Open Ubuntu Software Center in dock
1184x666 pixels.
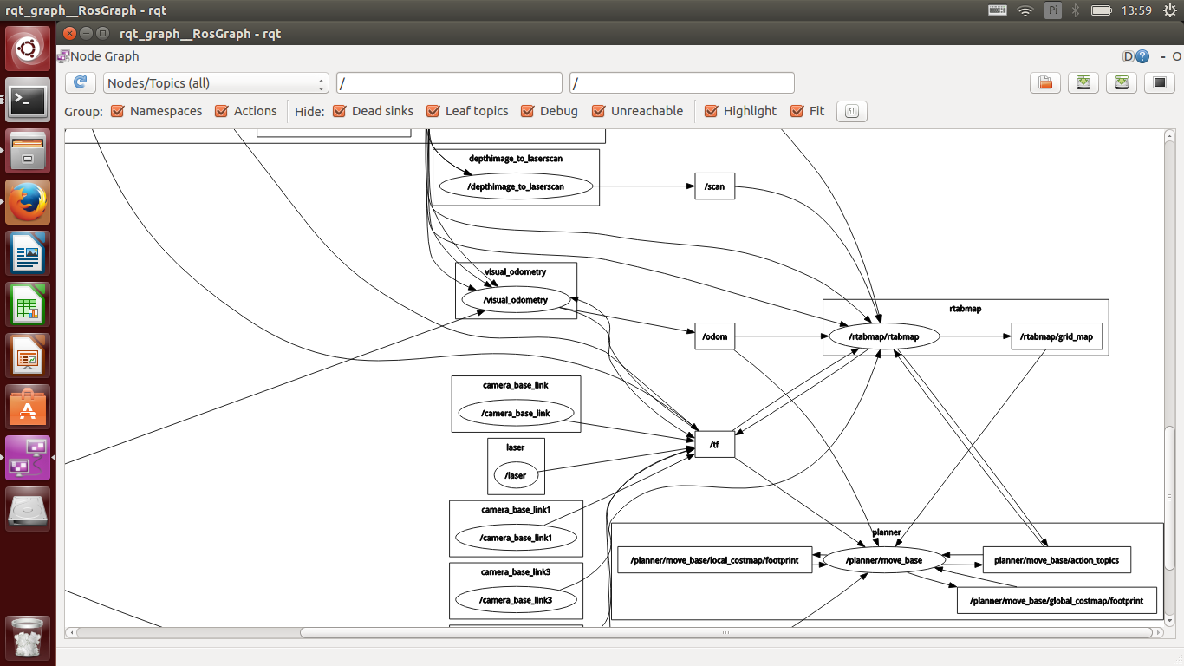pyautogui.click(x=29, y=407)
